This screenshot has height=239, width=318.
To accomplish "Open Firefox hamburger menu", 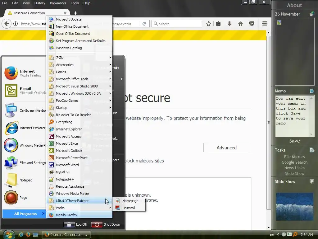I will tap(265, 24).
